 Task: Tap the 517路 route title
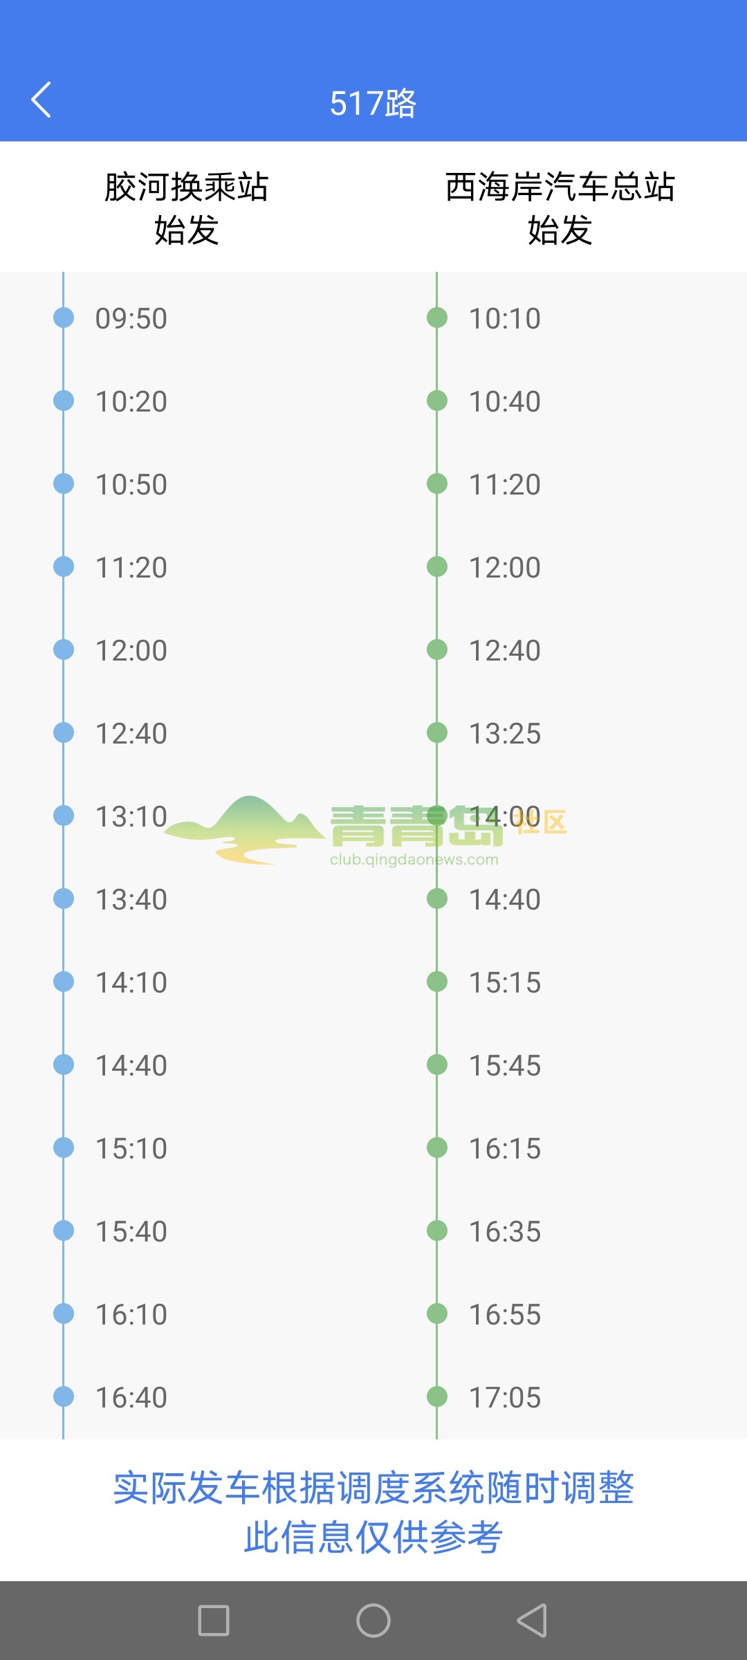(x=373, y=104)
